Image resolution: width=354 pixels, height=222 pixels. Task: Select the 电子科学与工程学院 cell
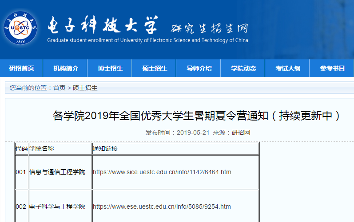[x=60, y=206]
